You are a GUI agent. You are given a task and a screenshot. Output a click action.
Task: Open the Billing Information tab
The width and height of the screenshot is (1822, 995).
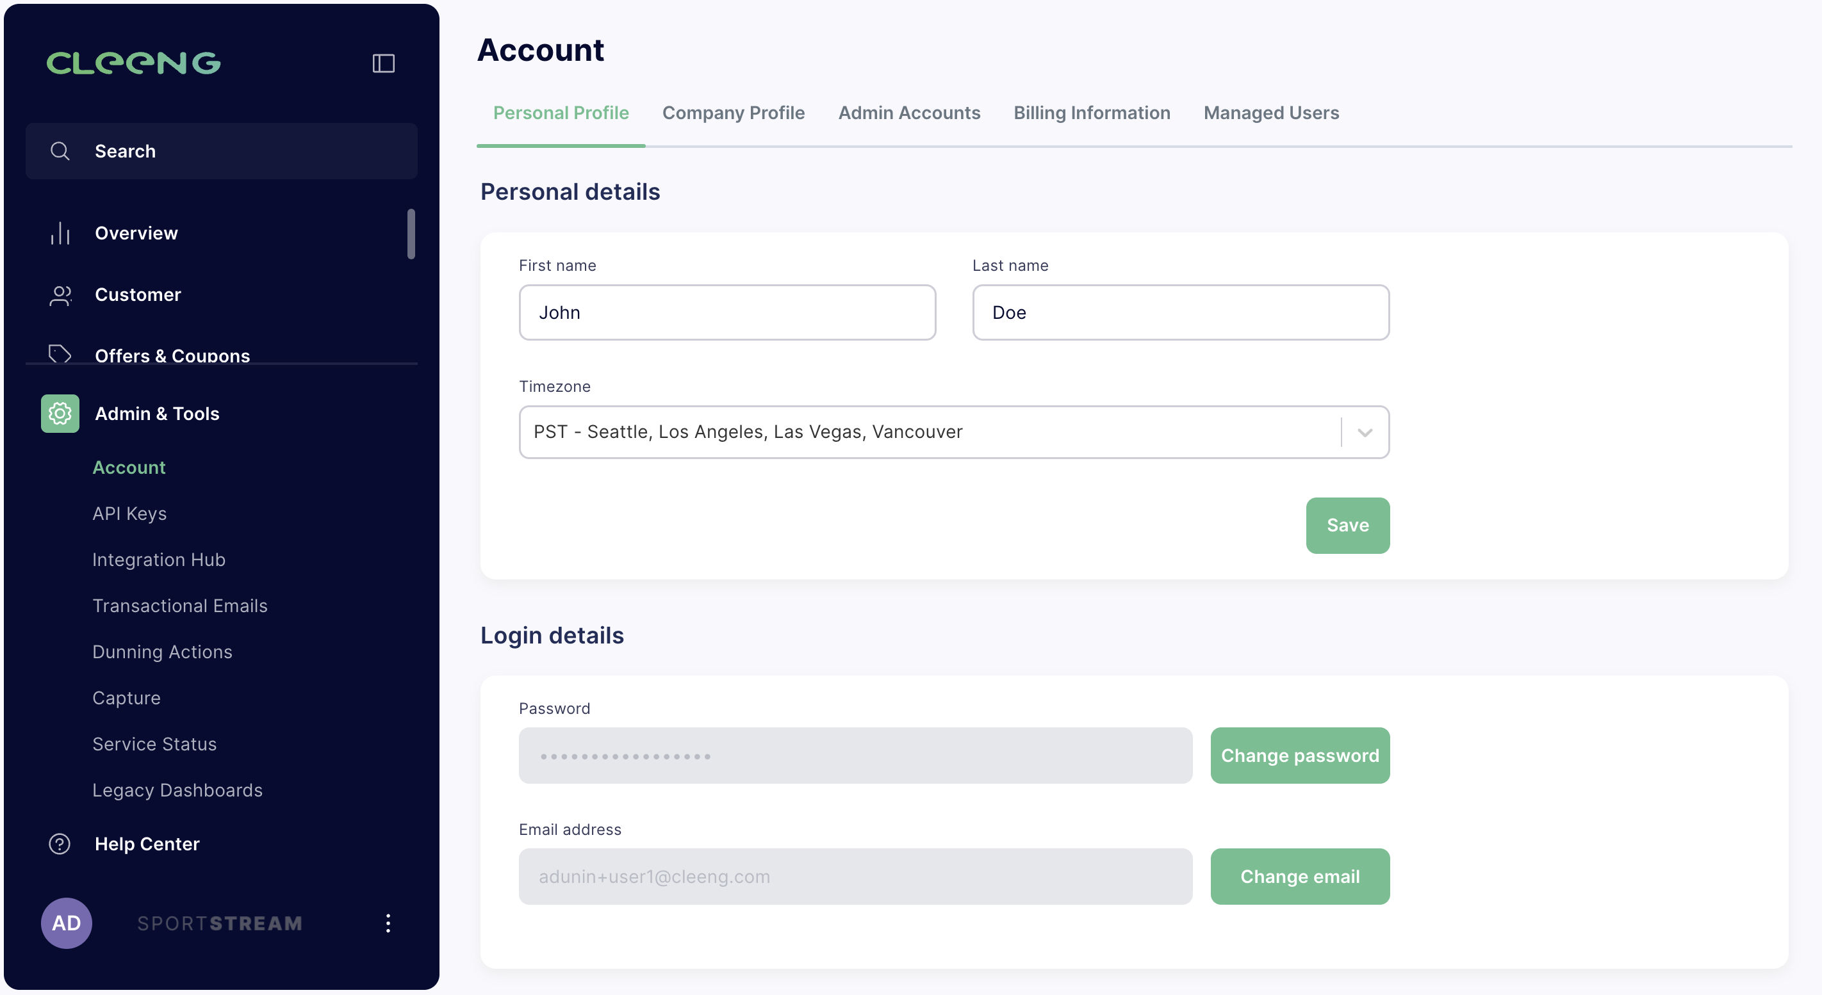[1092, 113]
